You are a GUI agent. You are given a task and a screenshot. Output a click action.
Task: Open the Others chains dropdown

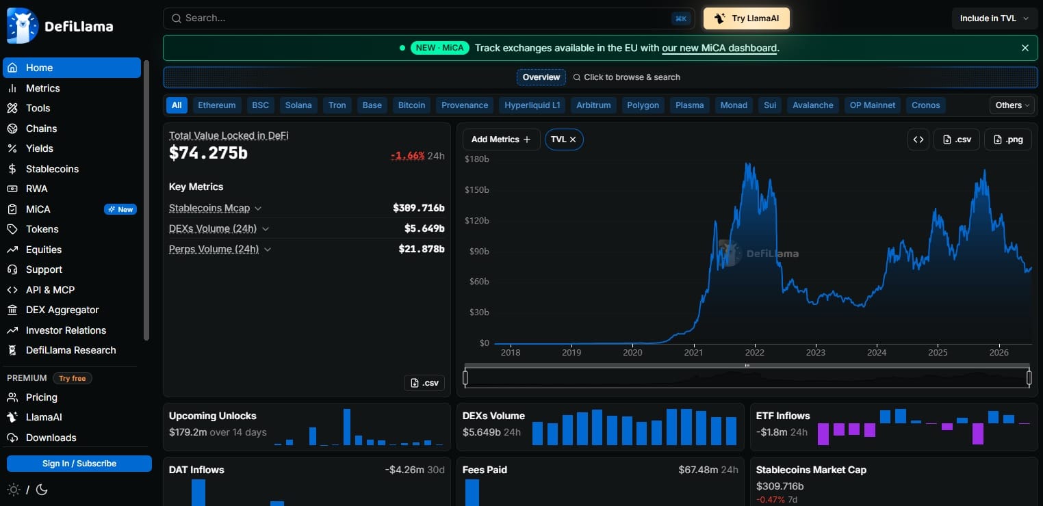point(1013,105)
